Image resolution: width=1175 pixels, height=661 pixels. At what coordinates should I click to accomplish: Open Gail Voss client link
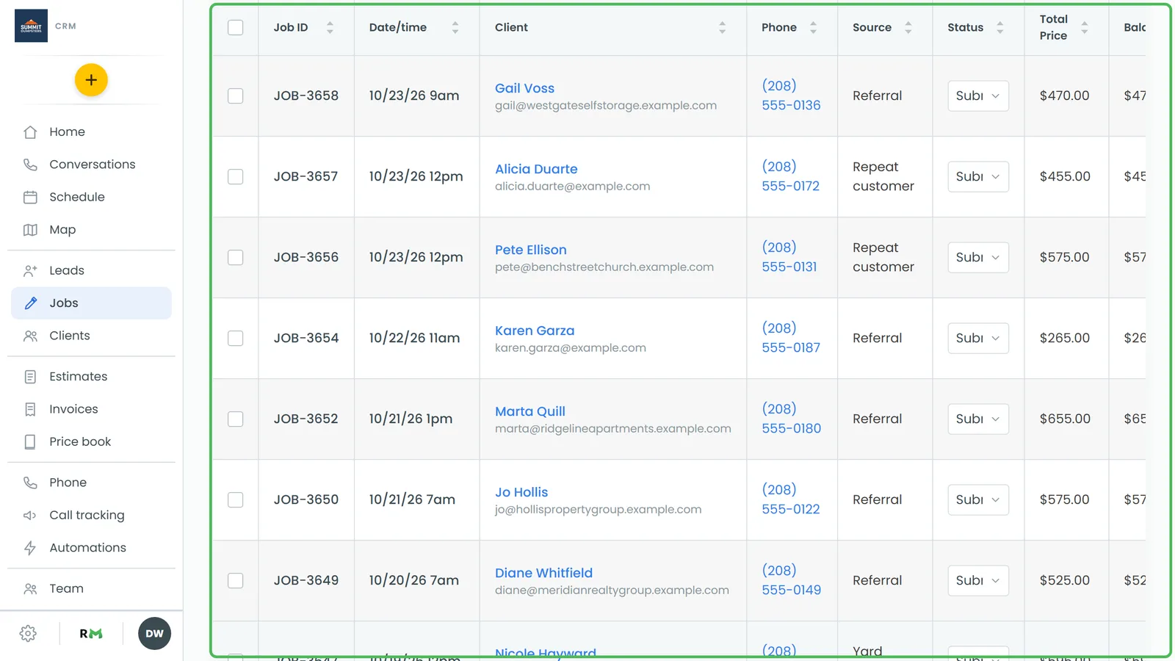pyautogui.click(x=524, y=88)
